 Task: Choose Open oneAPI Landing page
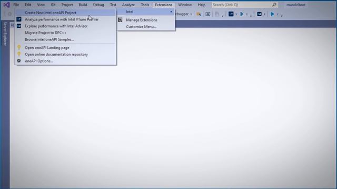click(x=66, y=48)
